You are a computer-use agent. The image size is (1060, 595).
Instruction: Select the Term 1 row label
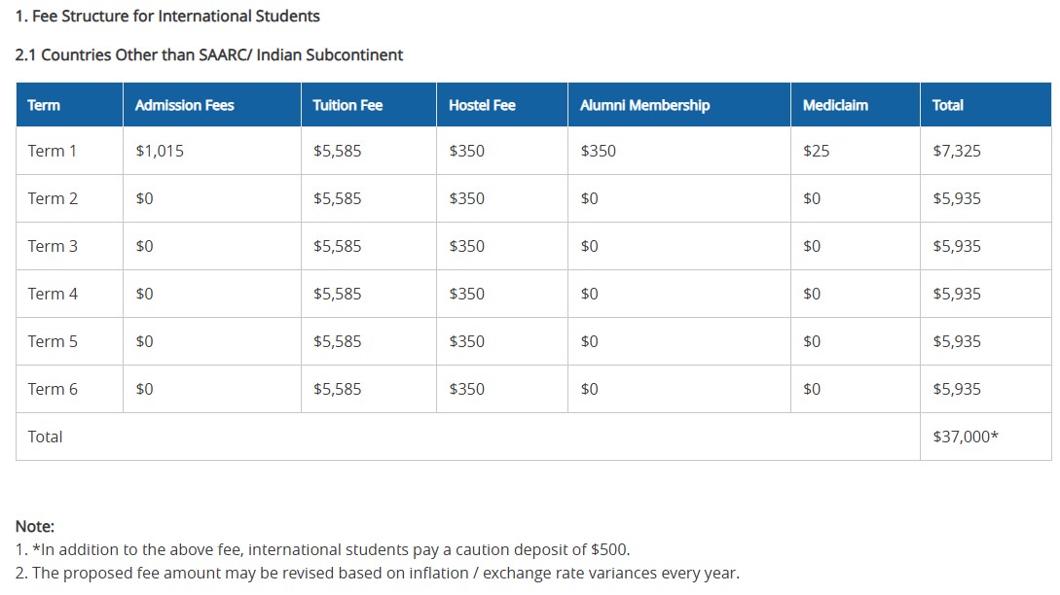coord(53,151)
